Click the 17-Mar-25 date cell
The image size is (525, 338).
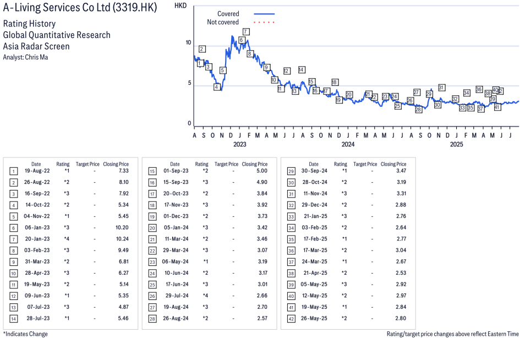click(315, 250)
